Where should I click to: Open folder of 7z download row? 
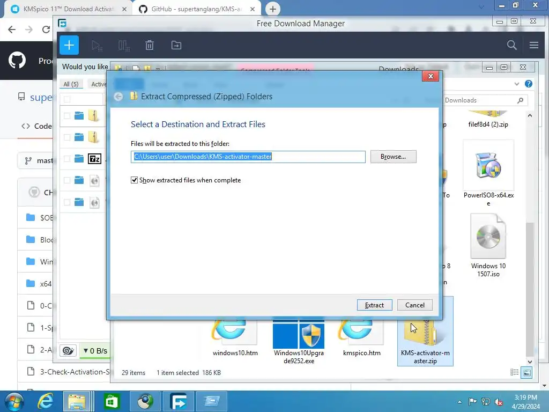click(x=79, y=159)
